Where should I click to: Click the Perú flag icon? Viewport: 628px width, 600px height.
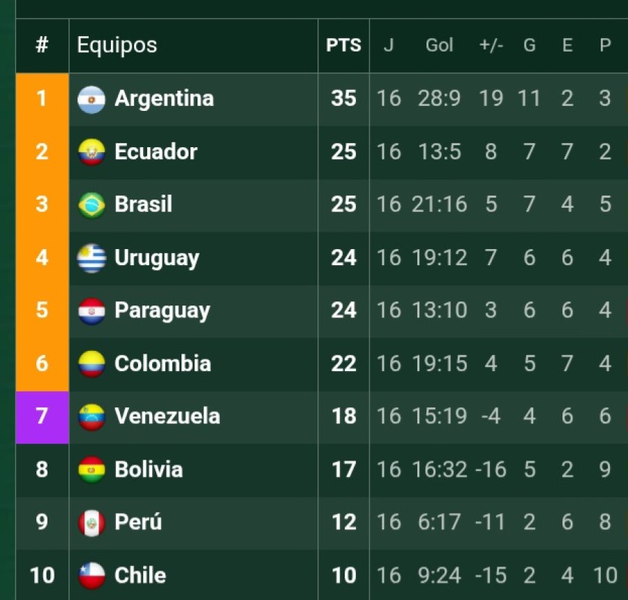[91, 523]
